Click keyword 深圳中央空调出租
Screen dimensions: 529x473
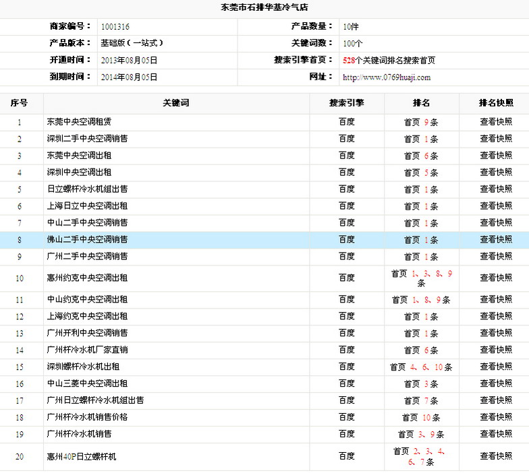point(79,172)
